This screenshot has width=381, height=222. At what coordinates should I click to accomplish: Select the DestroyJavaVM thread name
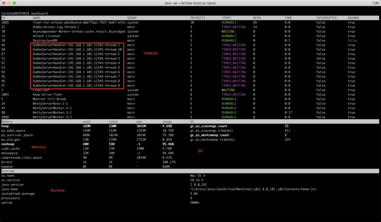(x=45, y=40)
